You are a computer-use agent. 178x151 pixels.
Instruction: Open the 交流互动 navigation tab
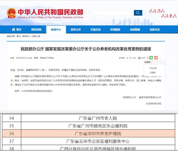96,29
